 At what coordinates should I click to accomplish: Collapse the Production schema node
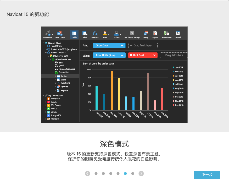(x=53, y=72)
